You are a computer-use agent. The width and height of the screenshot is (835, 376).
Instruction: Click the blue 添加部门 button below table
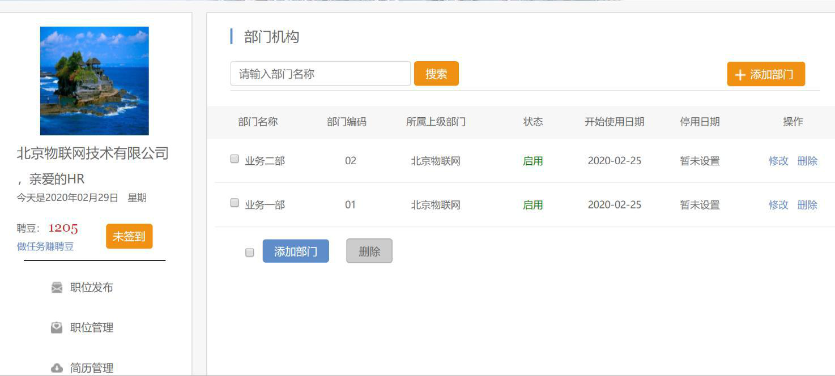[296, 251]
